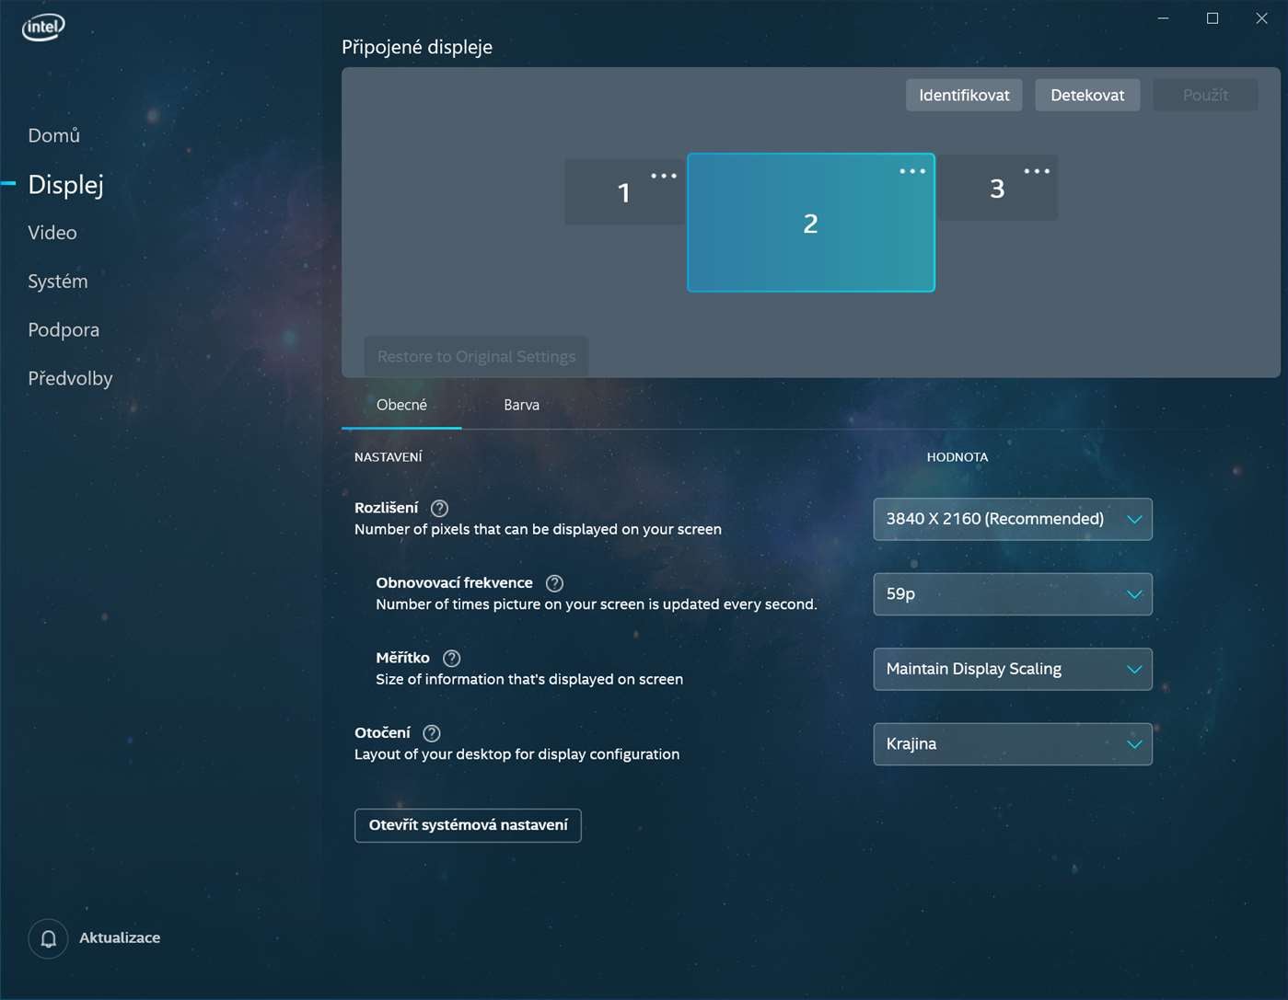Open the Krajina rotation dropdown
Screen dimensions: 1288x1000
1012,743
